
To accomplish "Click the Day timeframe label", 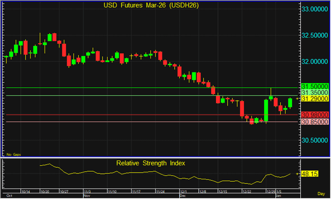I will coord(321,194).
